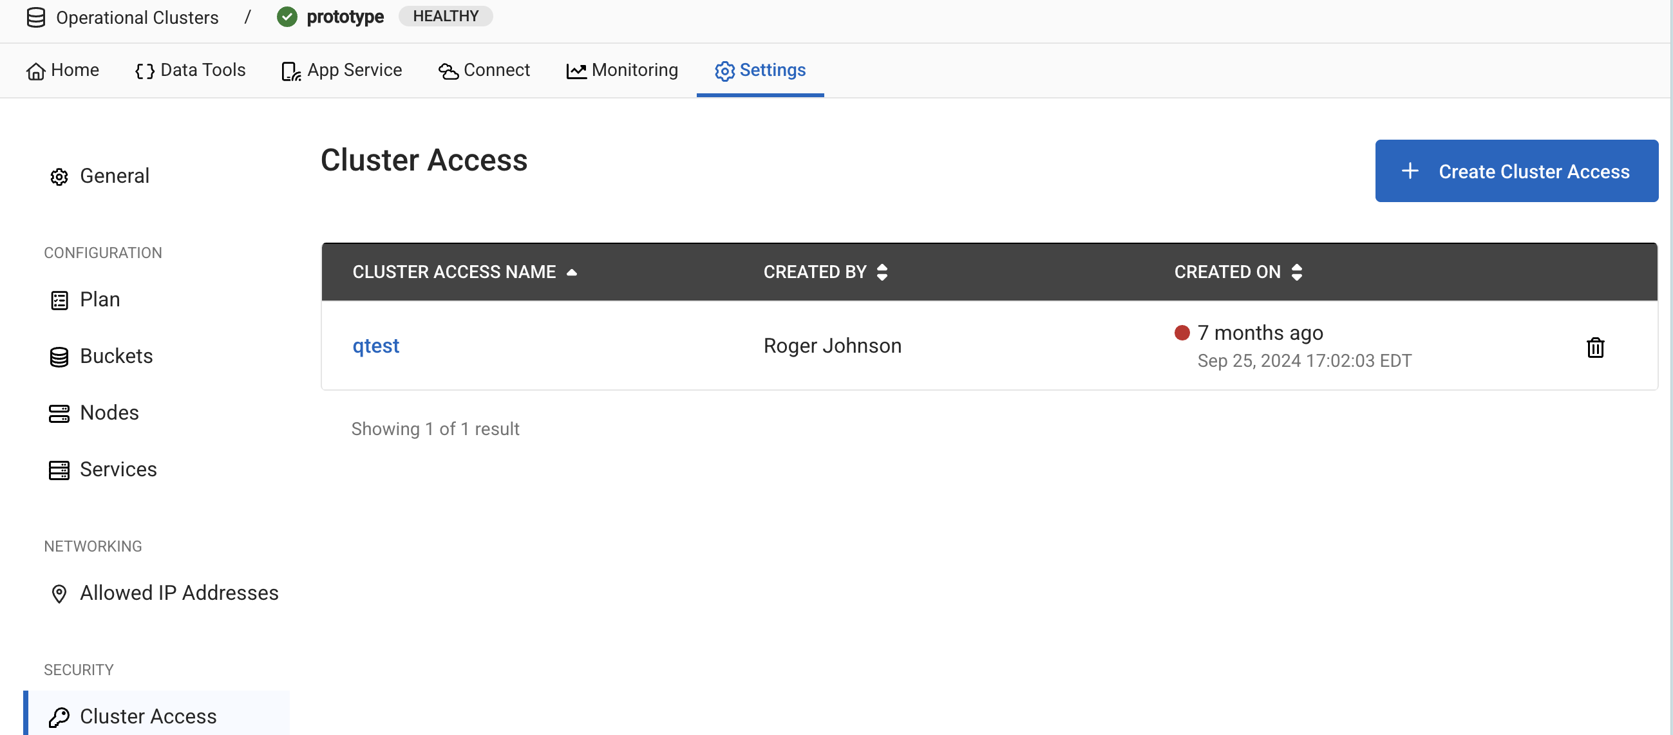Click the red status dot beside 7 months ago
This screenshot has height=735, width=1673.
pyautogui.click(x=1182, y=333)
